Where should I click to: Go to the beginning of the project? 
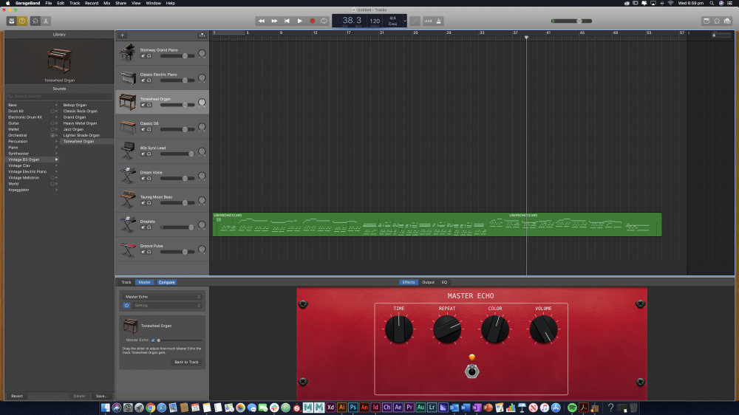[x=287, y=21]
